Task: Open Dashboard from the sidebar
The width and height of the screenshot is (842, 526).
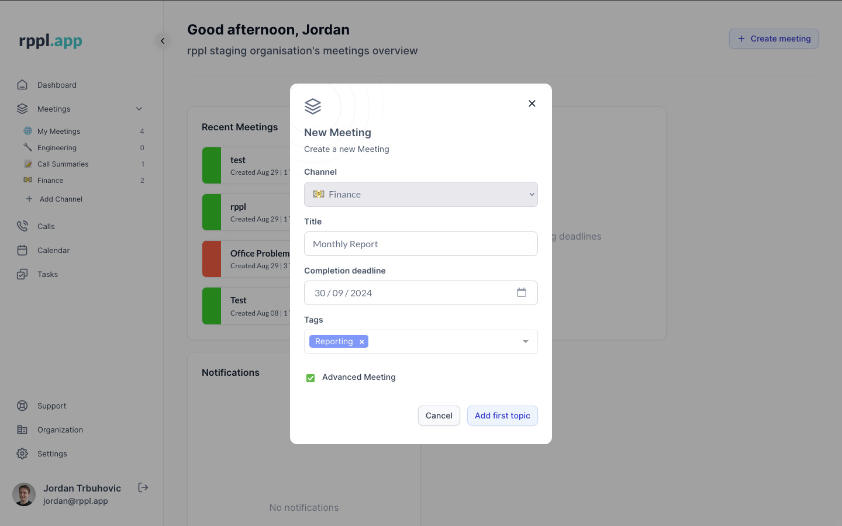Action: [x=57, y=85]
